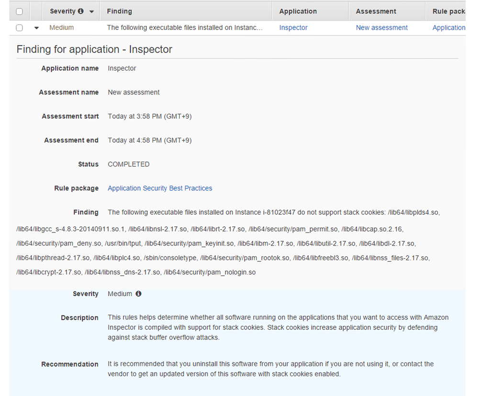Click the info icon beside Medium severity
The width and height of the screenshot is (481, 396).
click(x=139, y=294)
